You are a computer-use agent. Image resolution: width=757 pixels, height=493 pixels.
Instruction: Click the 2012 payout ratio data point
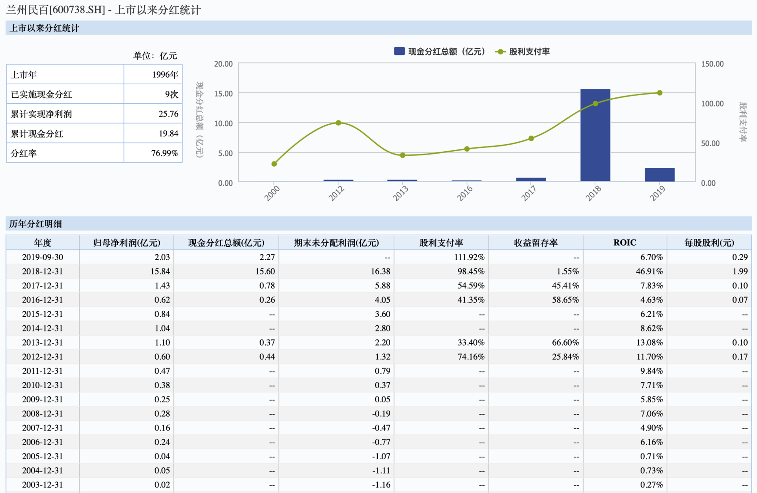(338, 123)
